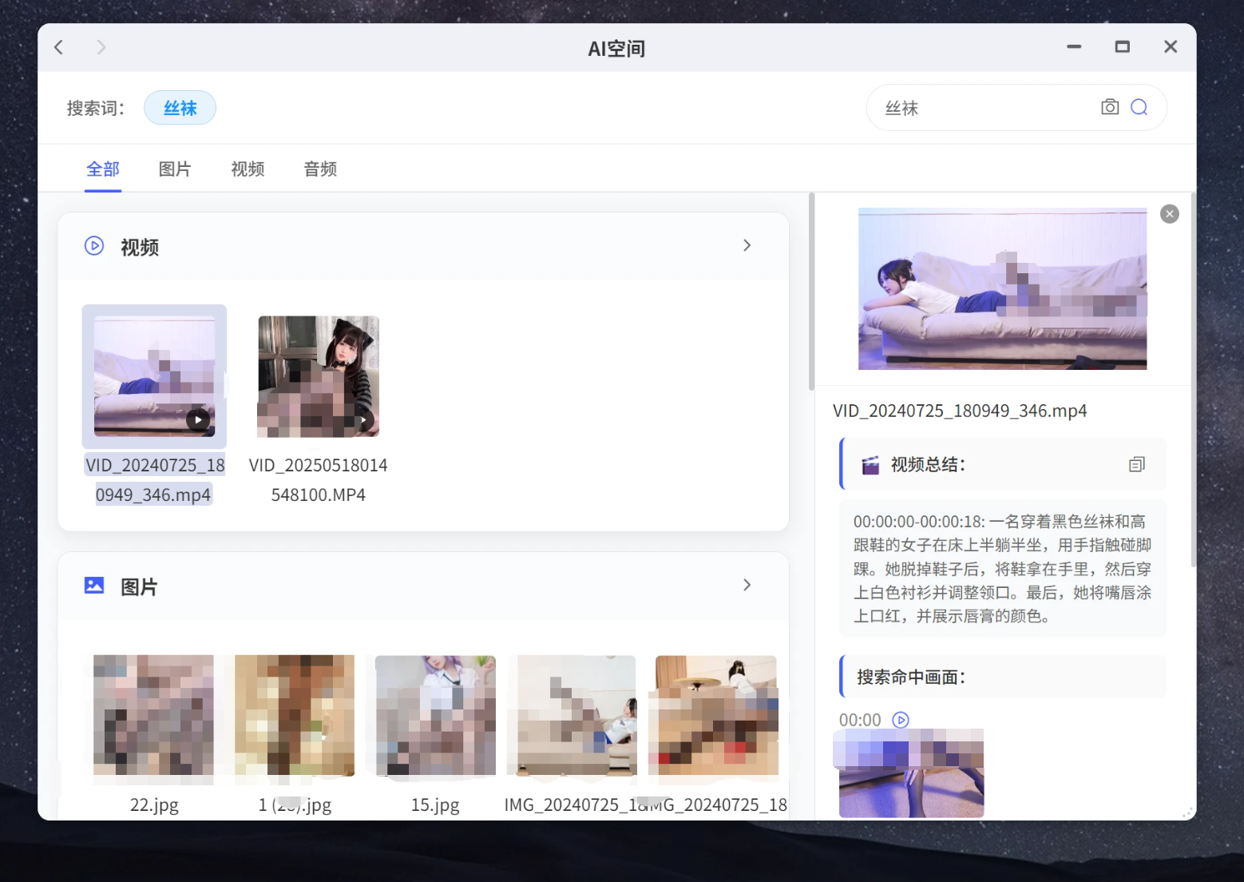Click the 22.jpg file name
This screenshot has height=882, width=1244.
154,805
